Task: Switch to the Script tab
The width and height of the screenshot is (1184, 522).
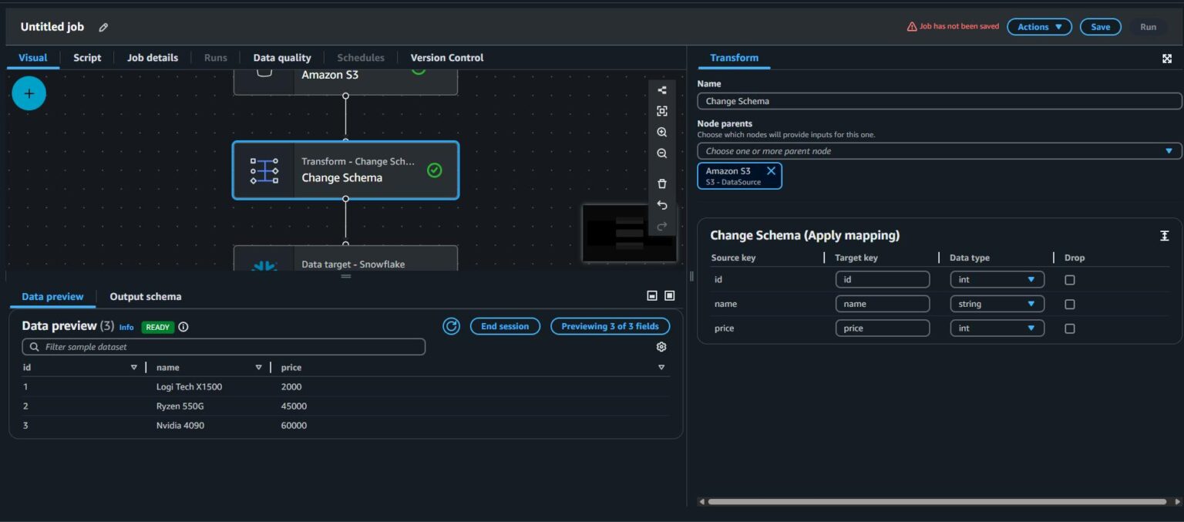Action: pyautogui.click(x=87, y=58)
